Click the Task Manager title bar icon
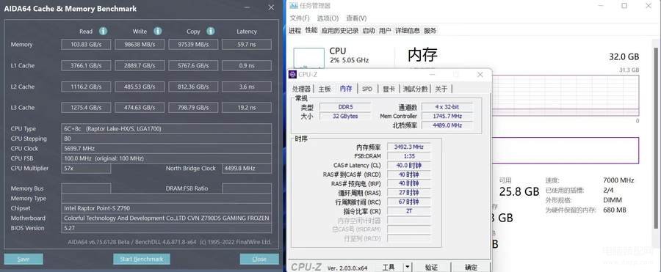The width and height of the screenshot is (661, 272). [x=294, y=5]
